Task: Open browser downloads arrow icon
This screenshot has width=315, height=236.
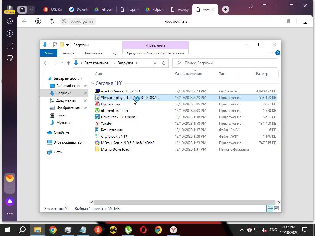Action: pos(305,21)
